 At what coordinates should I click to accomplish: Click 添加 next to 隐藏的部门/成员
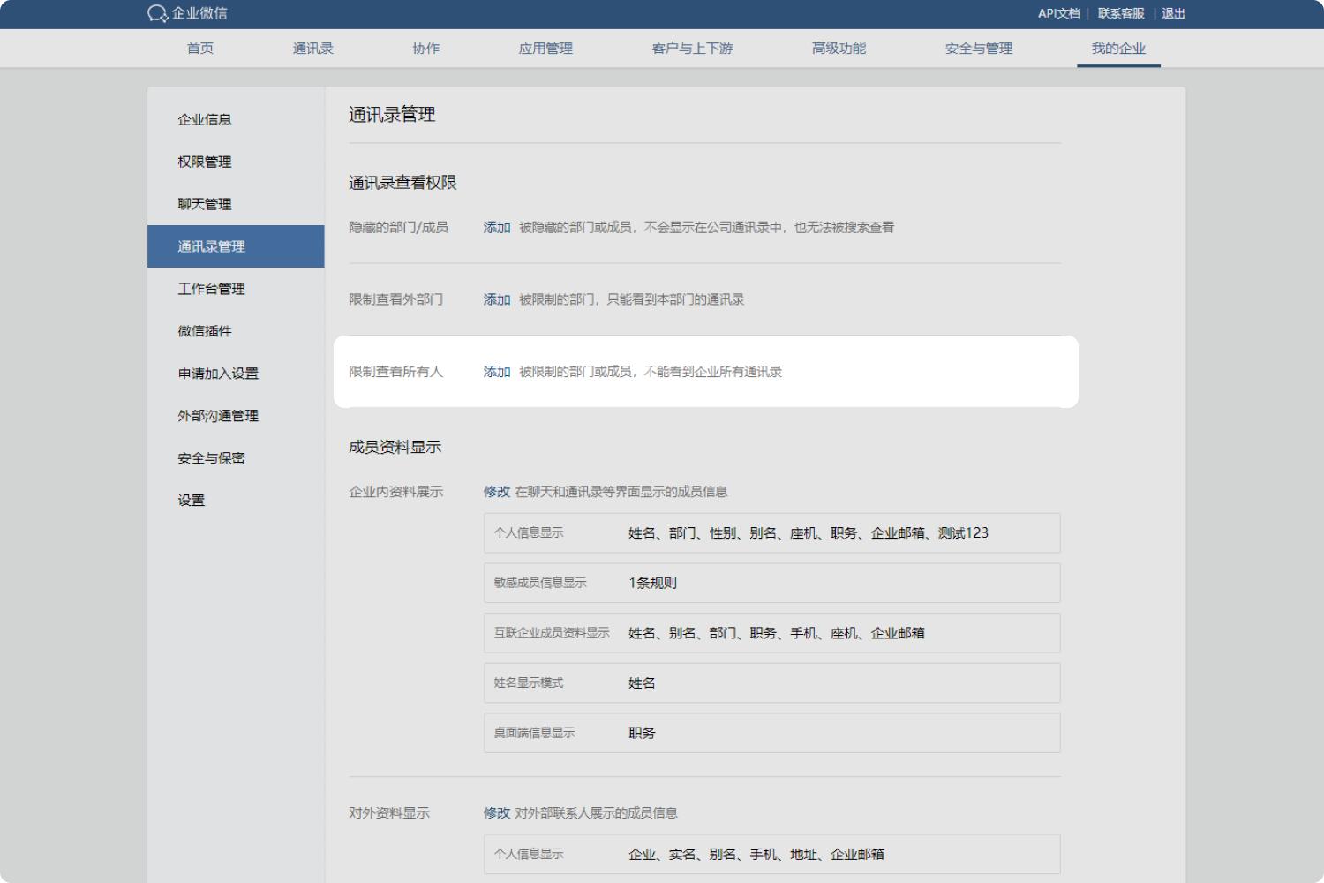(496, 228)
